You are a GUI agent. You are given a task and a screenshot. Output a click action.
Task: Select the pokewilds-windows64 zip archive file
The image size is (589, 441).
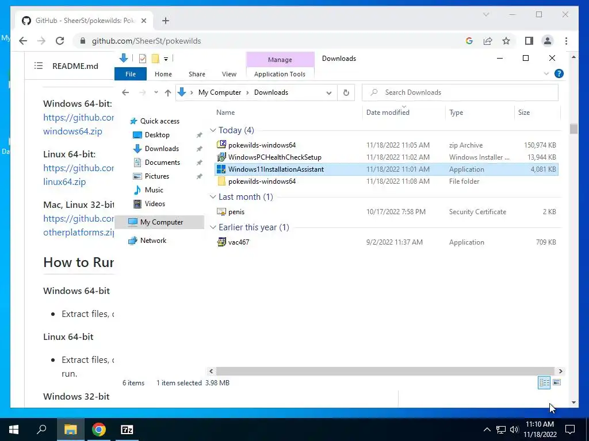(x=386, y=145)
